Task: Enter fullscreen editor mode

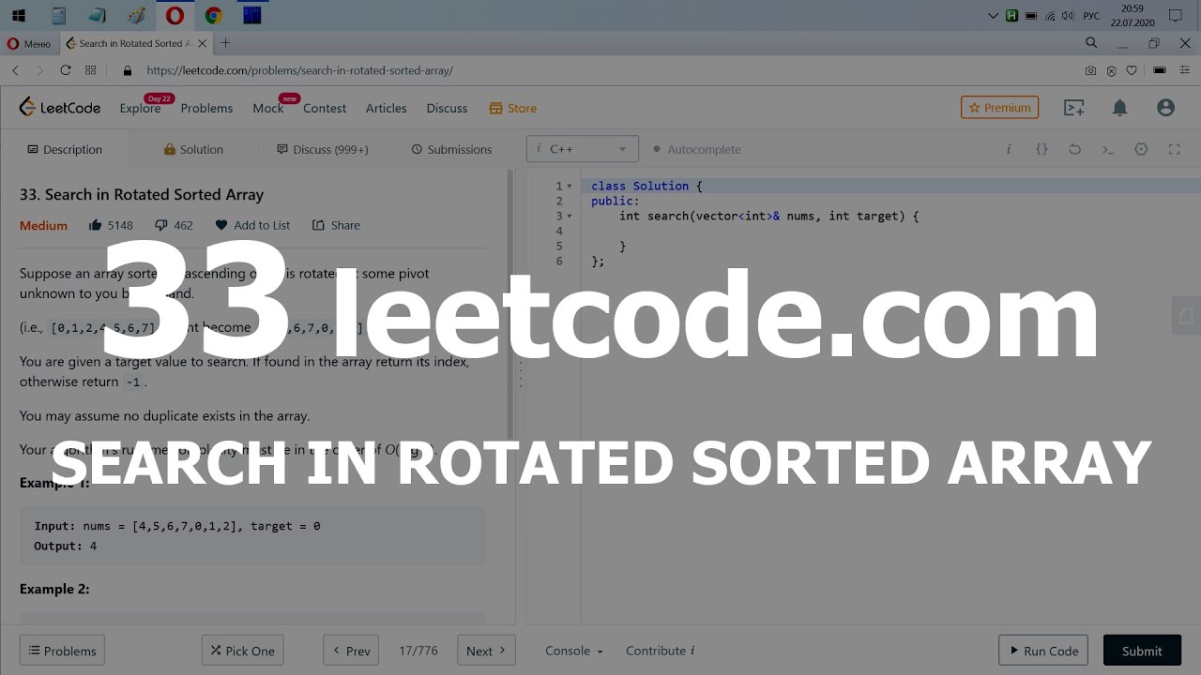Action: tap(1174, 149)
